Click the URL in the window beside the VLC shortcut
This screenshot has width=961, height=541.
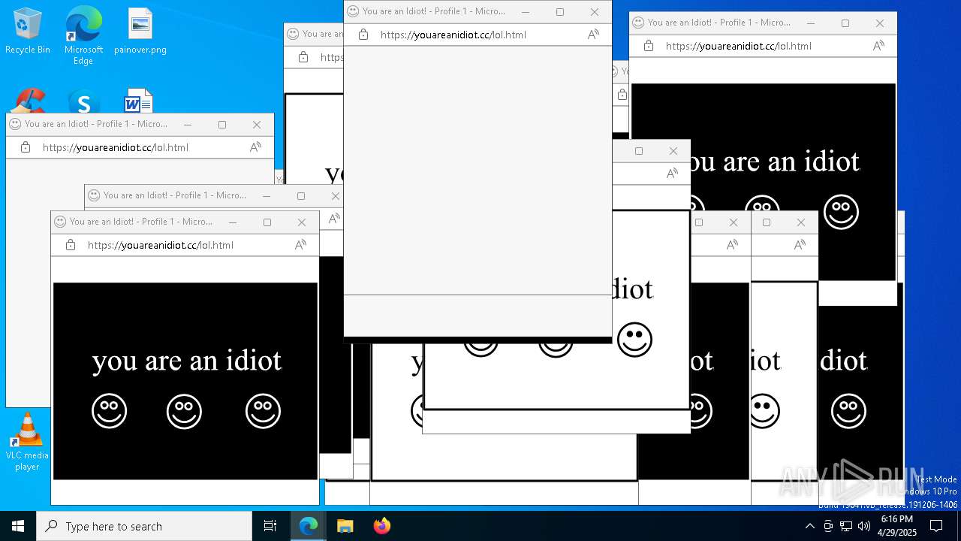161,245
